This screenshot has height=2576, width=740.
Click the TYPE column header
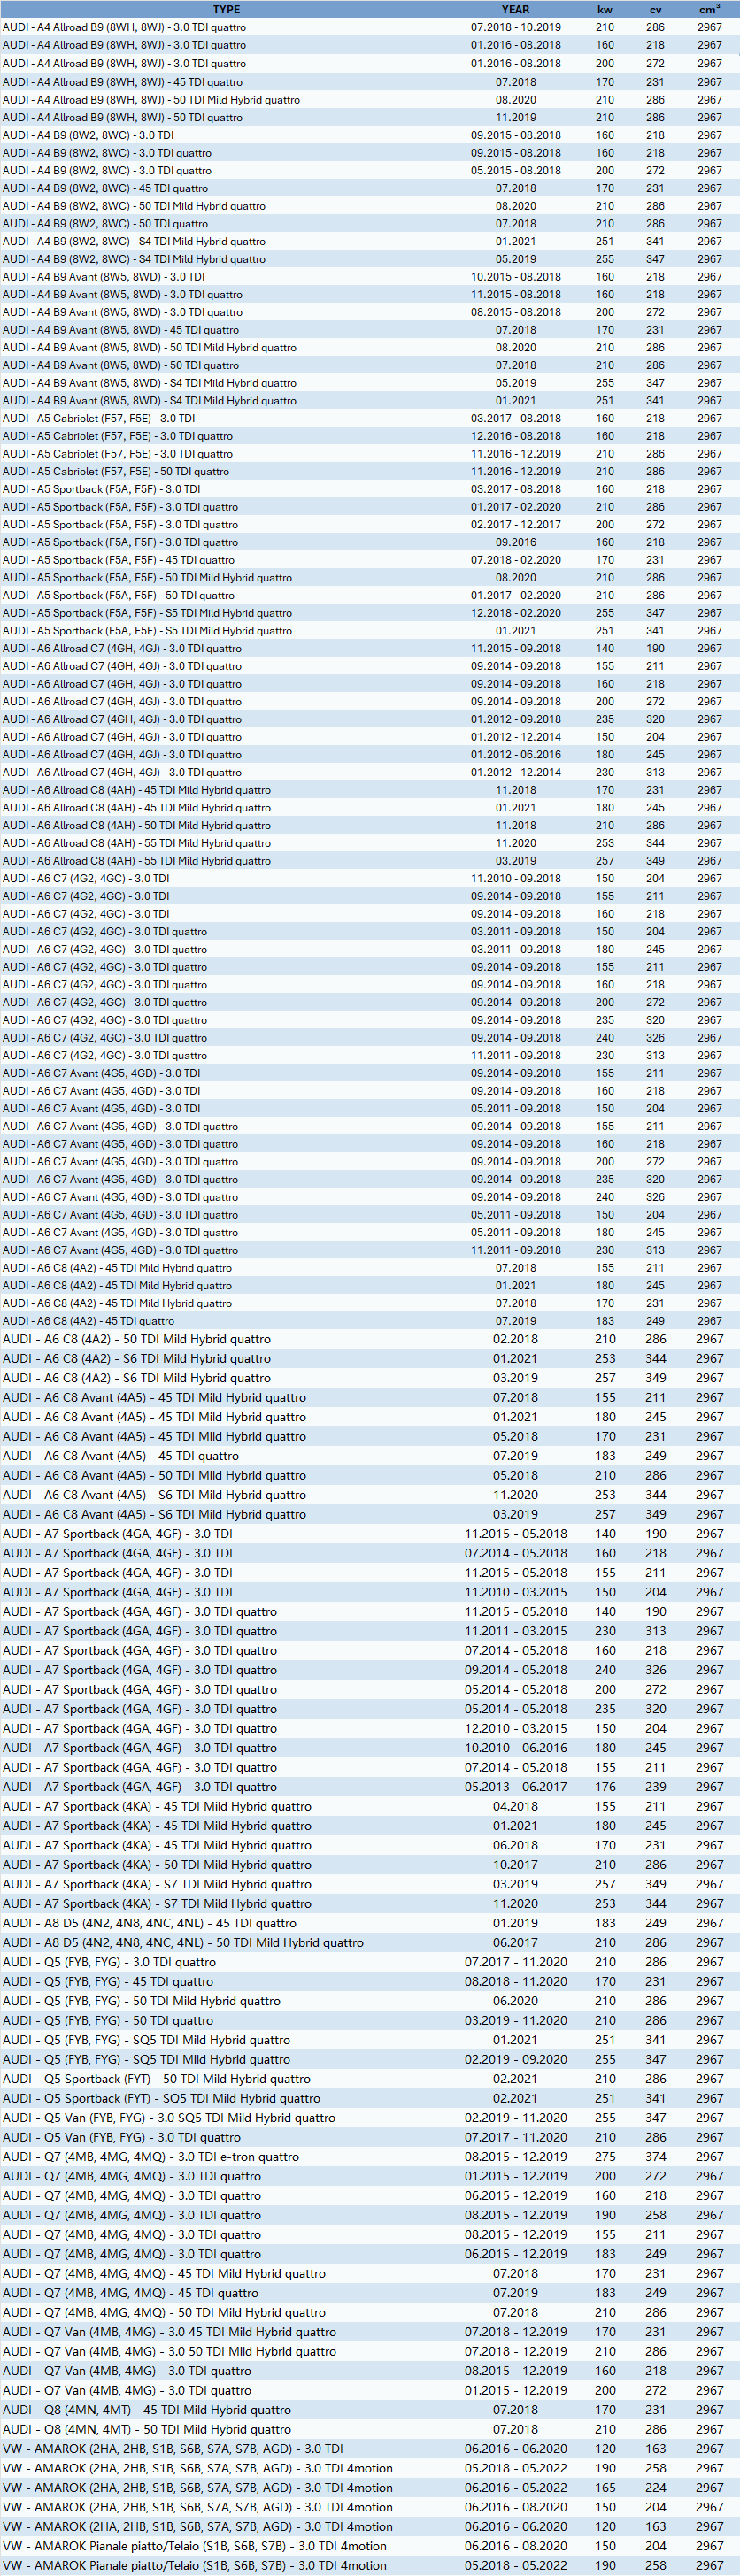tap(227, 9)
